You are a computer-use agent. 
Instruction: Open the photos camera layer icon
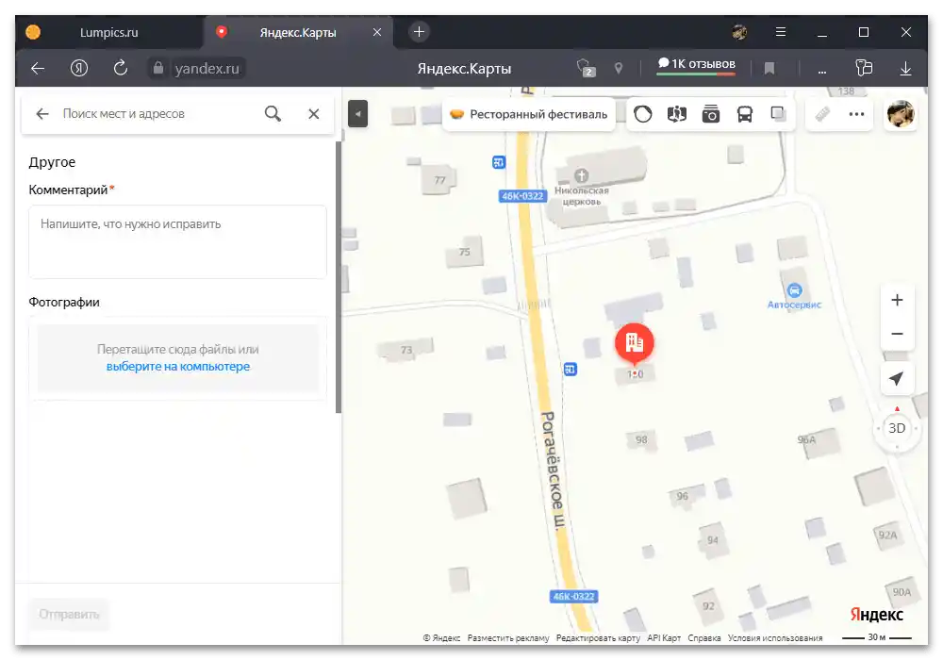(711, 113)
